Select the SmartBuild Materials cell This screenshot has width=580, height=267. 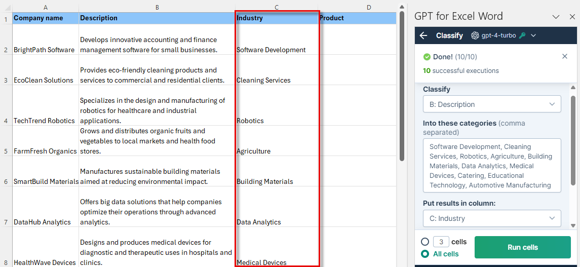pos(46,171)
